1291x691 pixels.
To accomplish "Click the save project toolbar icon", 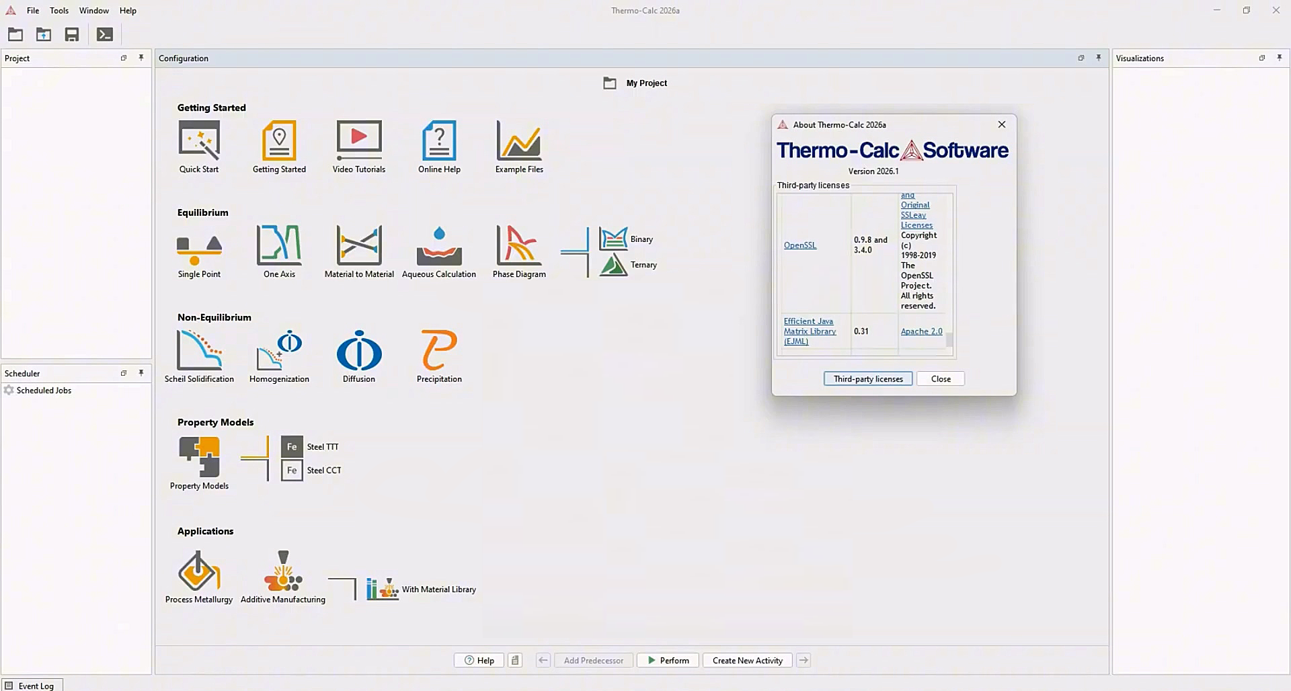I will [x=72, y=34].
